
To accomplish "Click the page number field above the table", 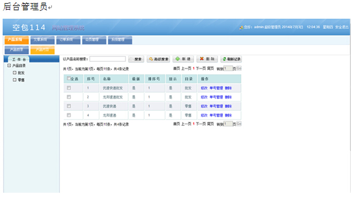I will (228, 68).
